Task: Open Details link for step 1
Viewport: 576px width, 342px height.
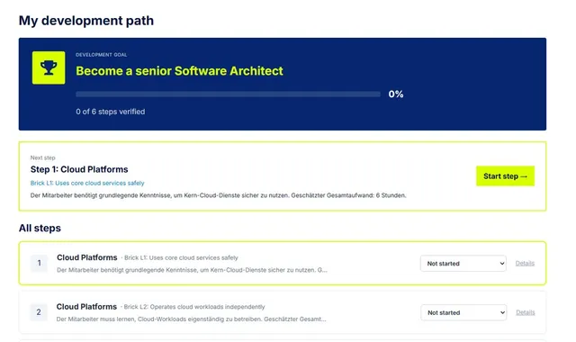Action: coord(525,264)
